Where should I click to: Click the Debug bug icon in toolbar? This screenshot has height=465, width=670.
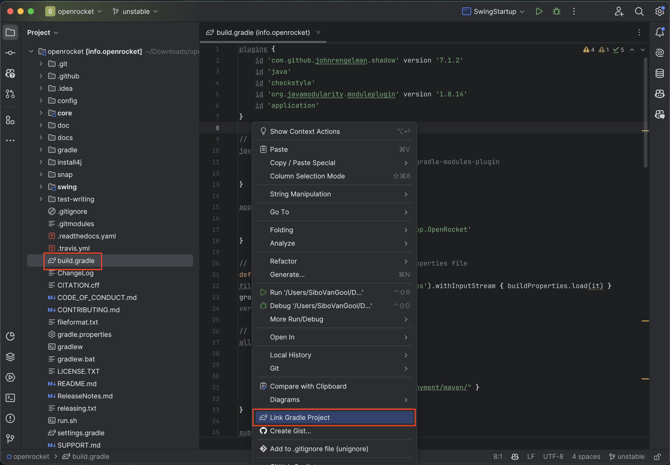tap(556, 11)
